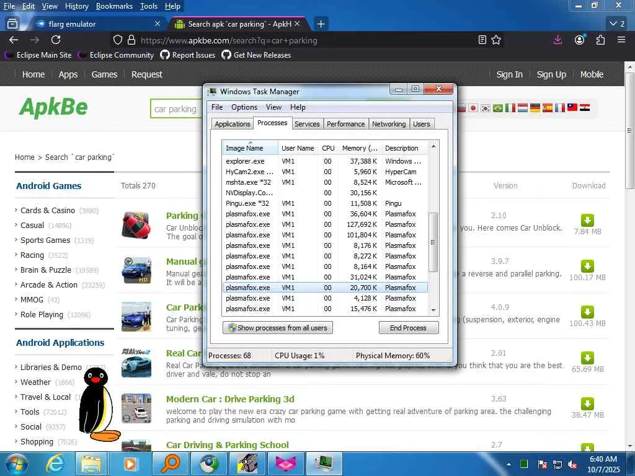Open the Task Manager taskbar icon
The height and width of the screenshot is (476, 635).
click(324, 464)
